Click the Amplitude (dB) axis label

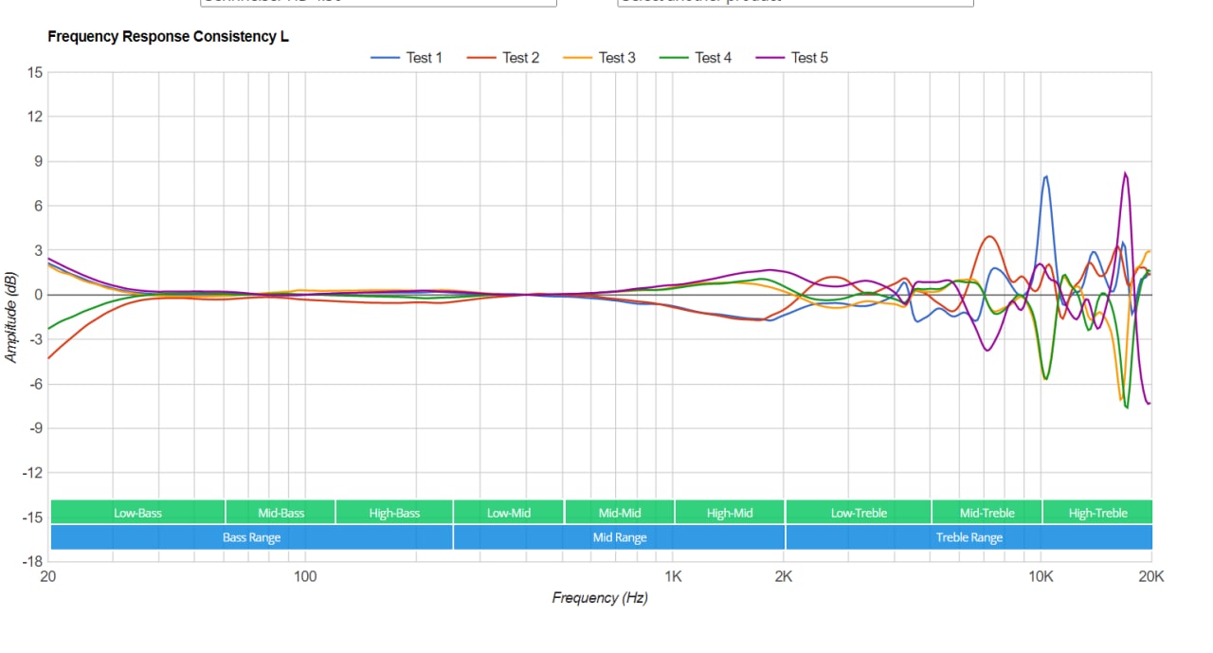[x=11, y=317]
